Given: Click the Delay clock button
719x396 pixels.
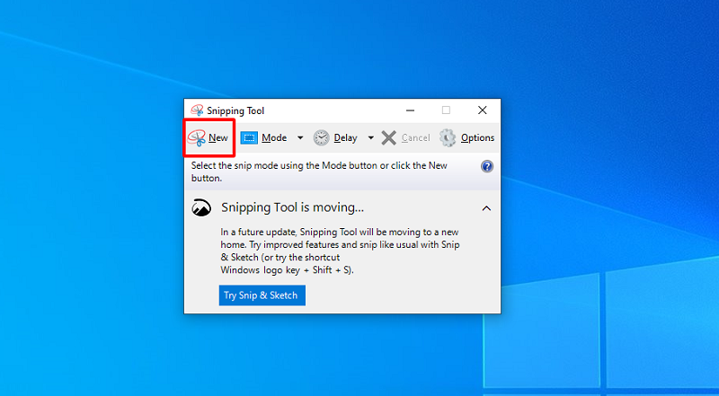Looking at the screenshot, I should coord(335,138).
